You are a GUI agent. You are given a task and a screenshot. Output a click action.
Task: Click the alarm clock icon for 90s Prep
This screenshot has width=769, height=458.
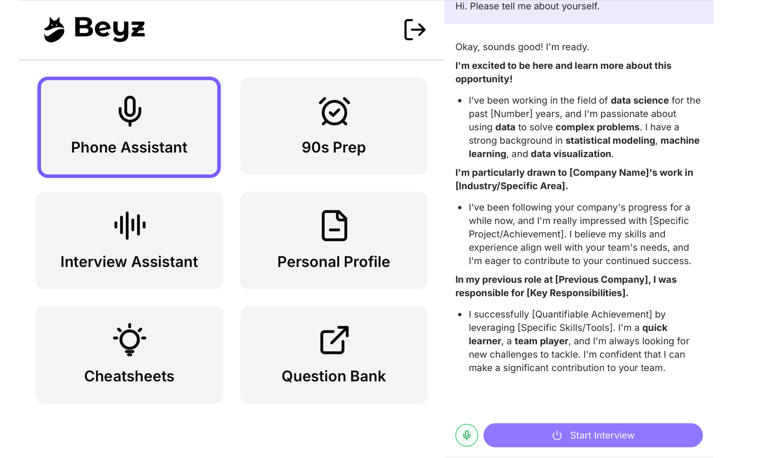pyautogui.click(x=334, y=111)
